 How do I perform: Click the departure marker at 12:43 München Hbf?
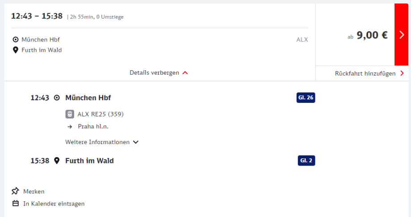click(57, 98)
